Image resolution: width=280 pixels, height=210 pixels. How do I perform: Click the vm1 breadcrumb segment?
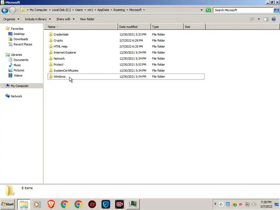pyautogui.click(x=90, y=10)
